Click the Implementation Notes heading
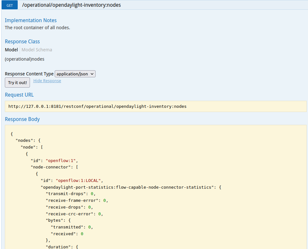This screenshot has height=249, width=308. coord(31,20)
